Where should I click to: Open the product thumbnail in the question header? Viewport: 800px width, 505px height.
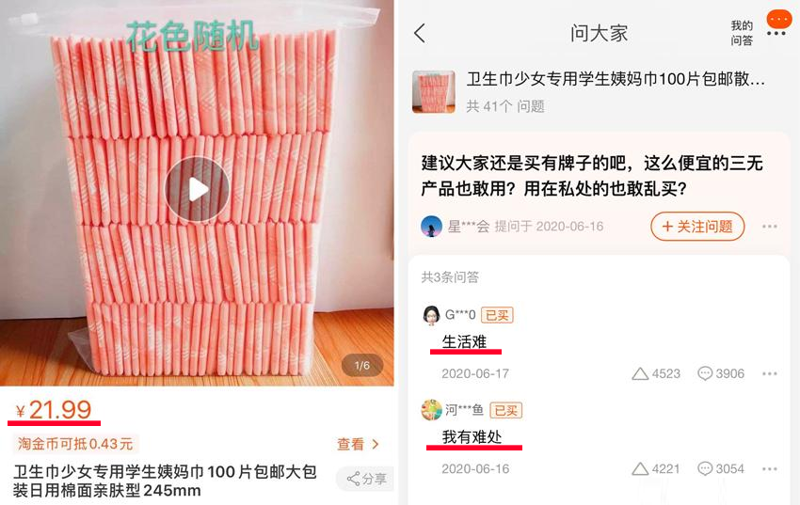pyautogui.click(x=434, y=92)
